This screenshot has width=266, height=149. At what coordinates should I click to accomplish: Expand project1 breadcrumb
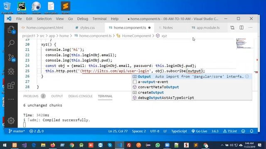point(29,36)
